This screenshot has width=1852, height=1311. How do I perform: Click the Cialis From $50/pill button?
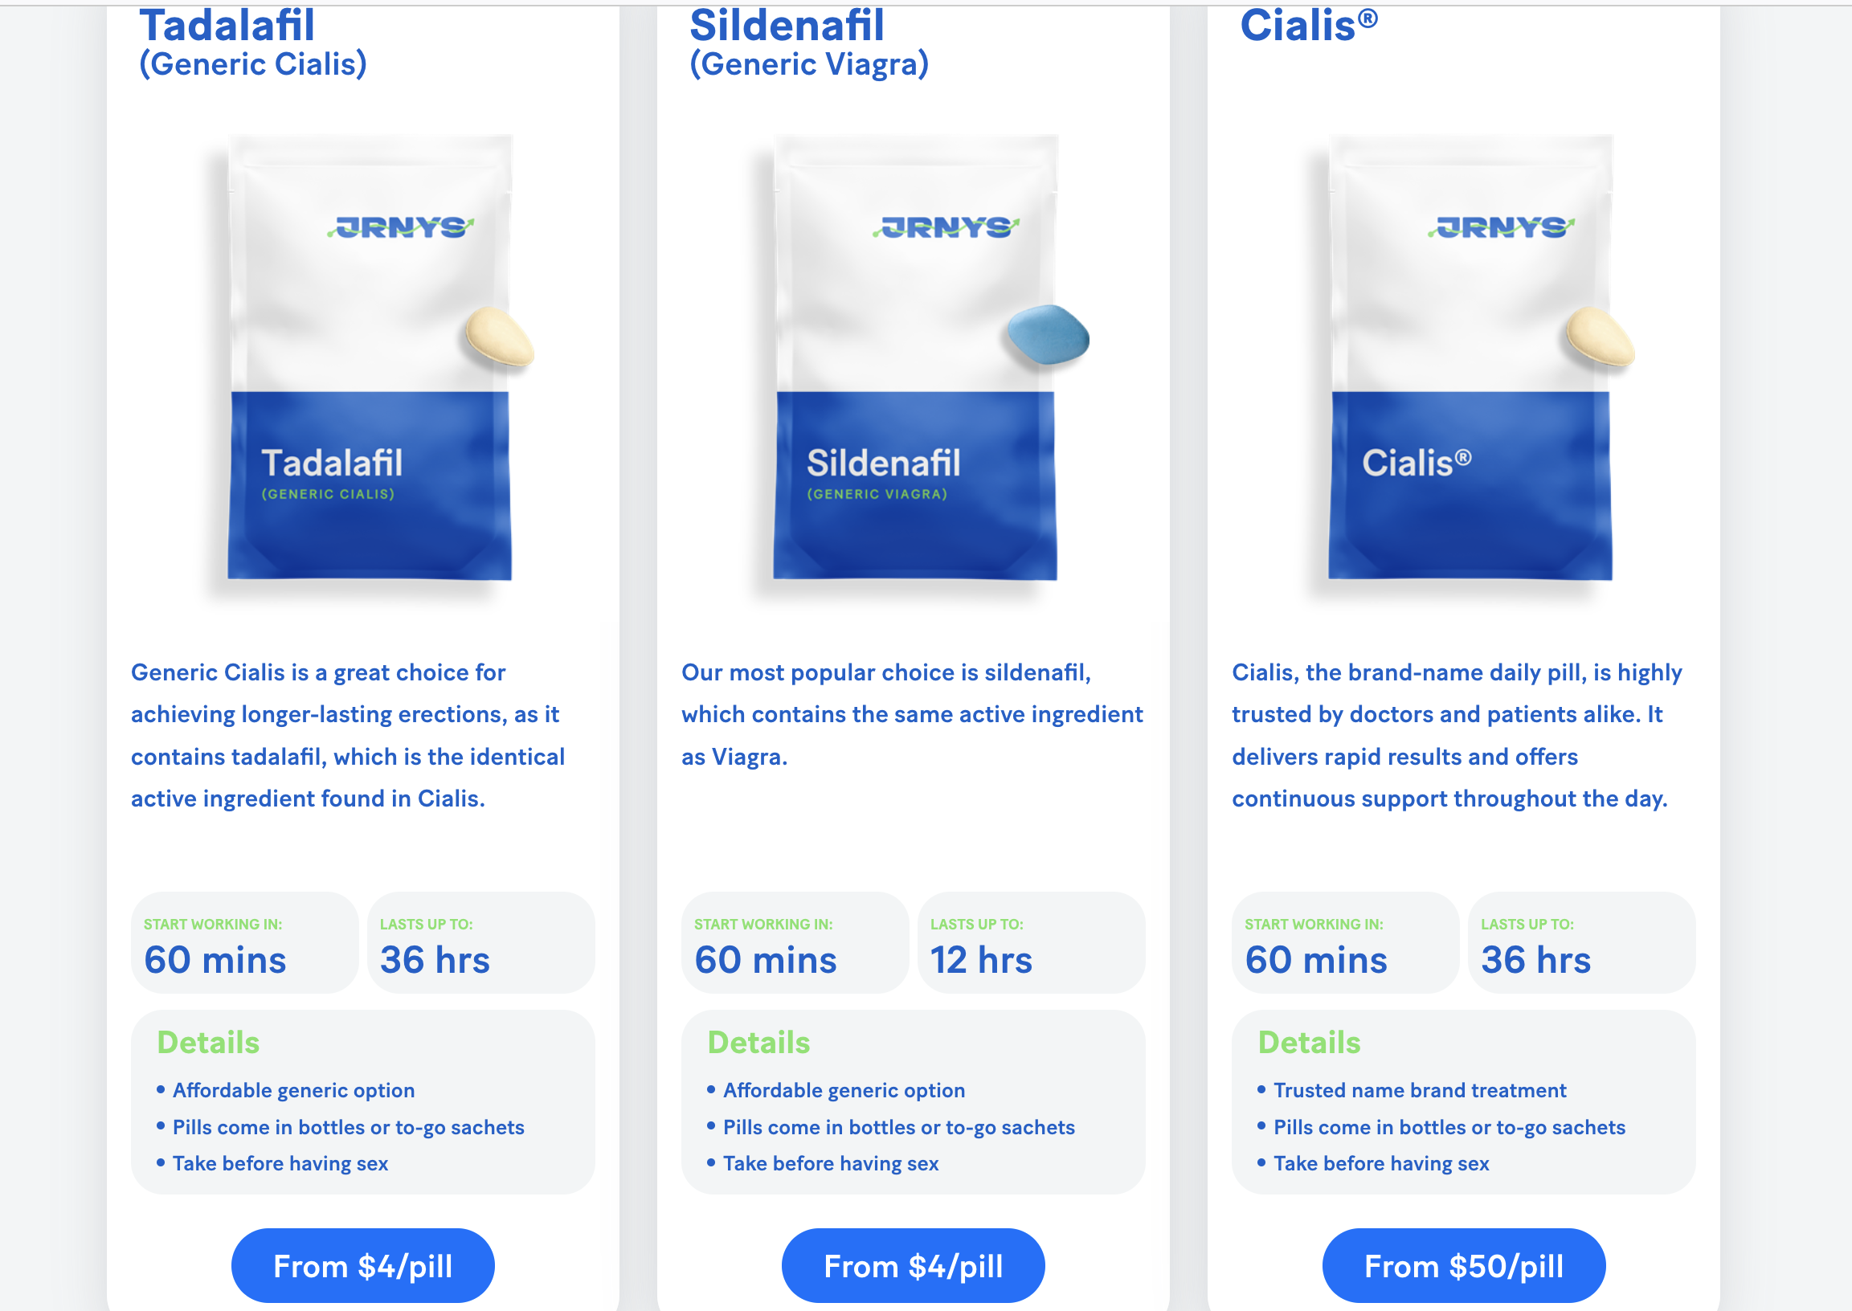(1463, 1265)
